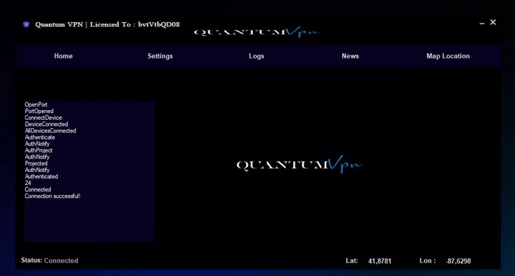Select the ConnectDevice log entry

pyautogui.click(x=43, y=118)
